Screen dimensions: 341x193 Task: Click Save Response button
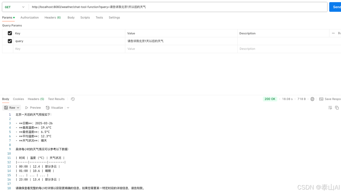[x=330, y=99]
